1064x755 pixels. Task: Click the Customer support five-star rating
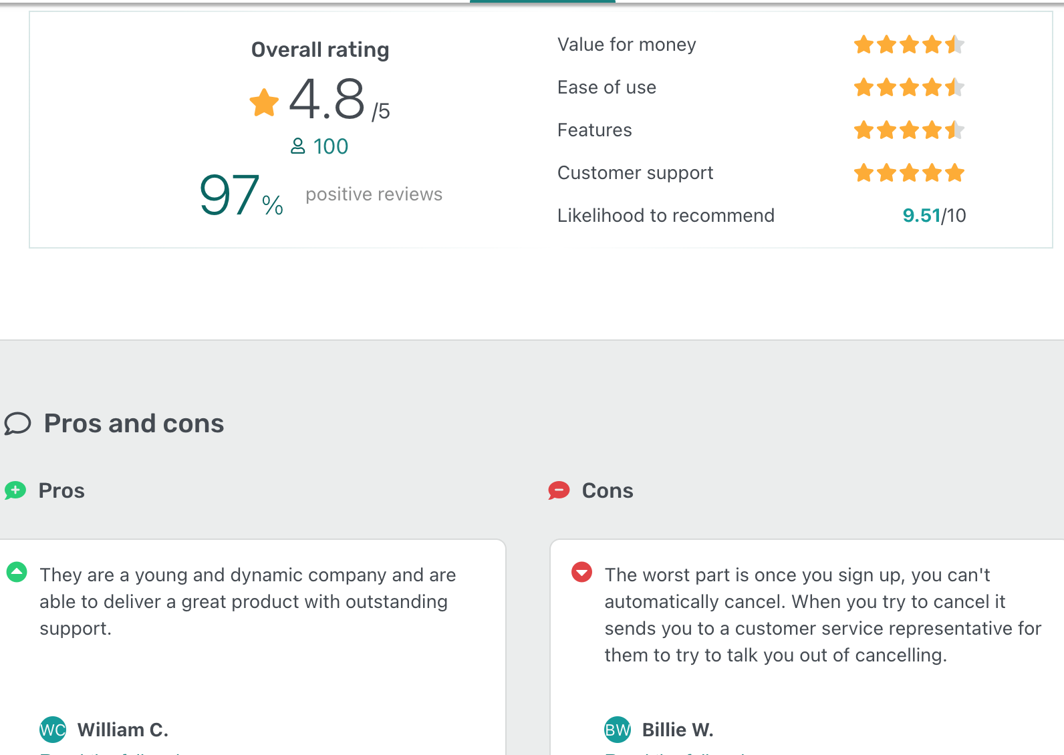point(909,173)
